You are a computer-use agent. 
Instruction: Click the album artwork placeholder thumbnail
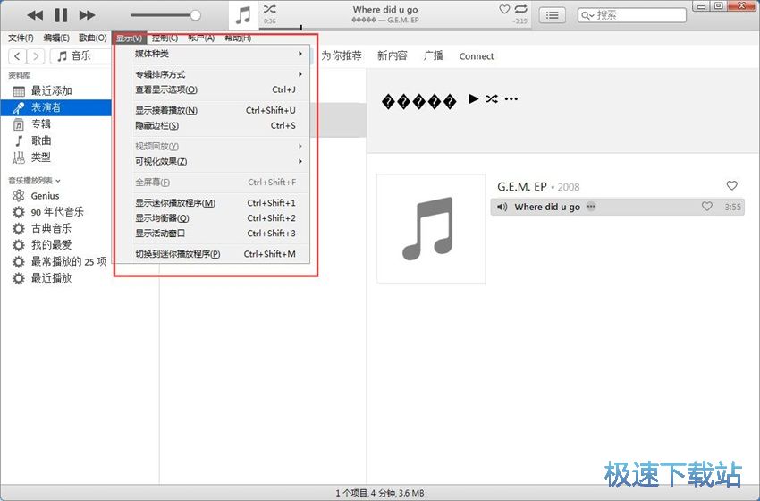coord(431,228)
